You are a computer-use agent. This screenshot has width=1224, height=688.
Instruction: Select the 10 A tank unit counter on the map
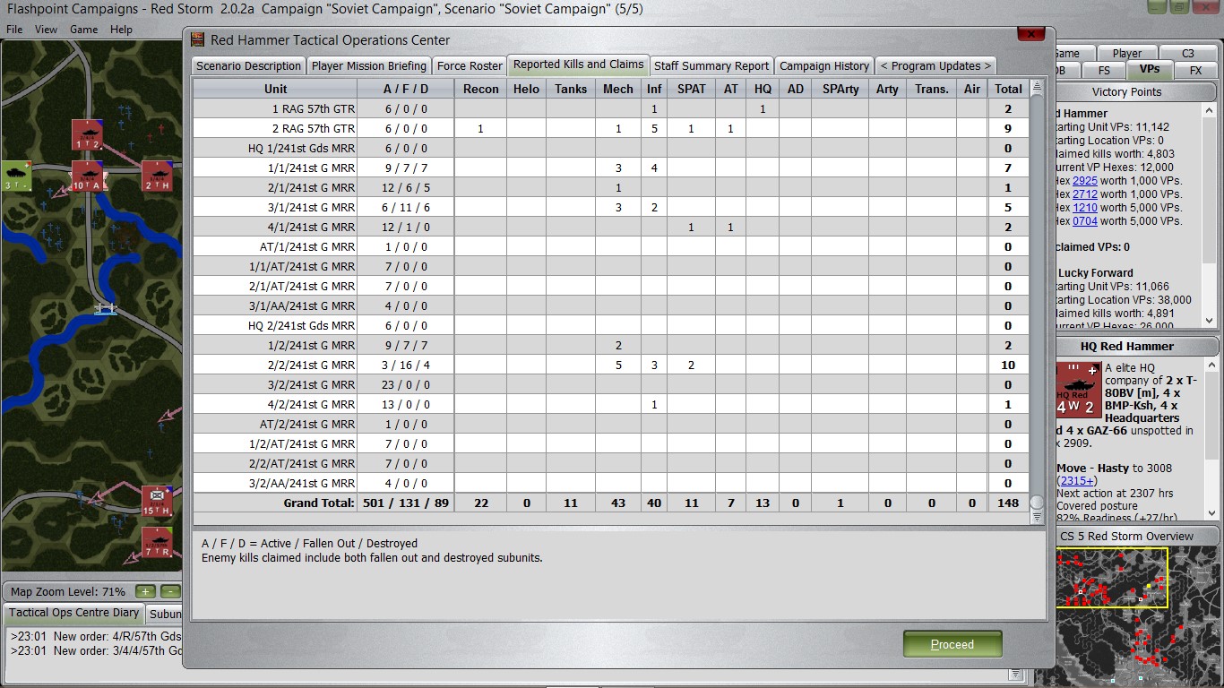click(87, 176)
